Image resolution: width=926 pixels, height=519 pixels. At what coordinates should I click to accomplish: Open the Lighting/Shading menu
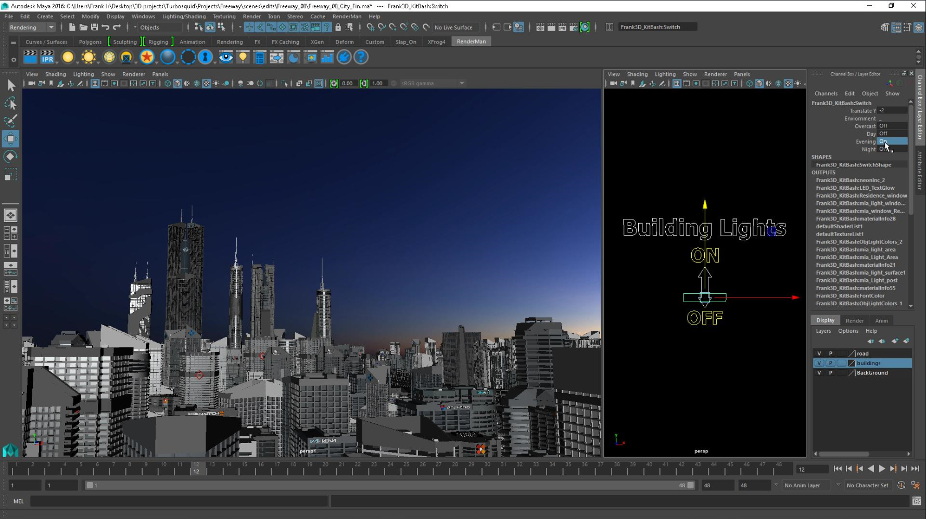(x=183, y=17)
